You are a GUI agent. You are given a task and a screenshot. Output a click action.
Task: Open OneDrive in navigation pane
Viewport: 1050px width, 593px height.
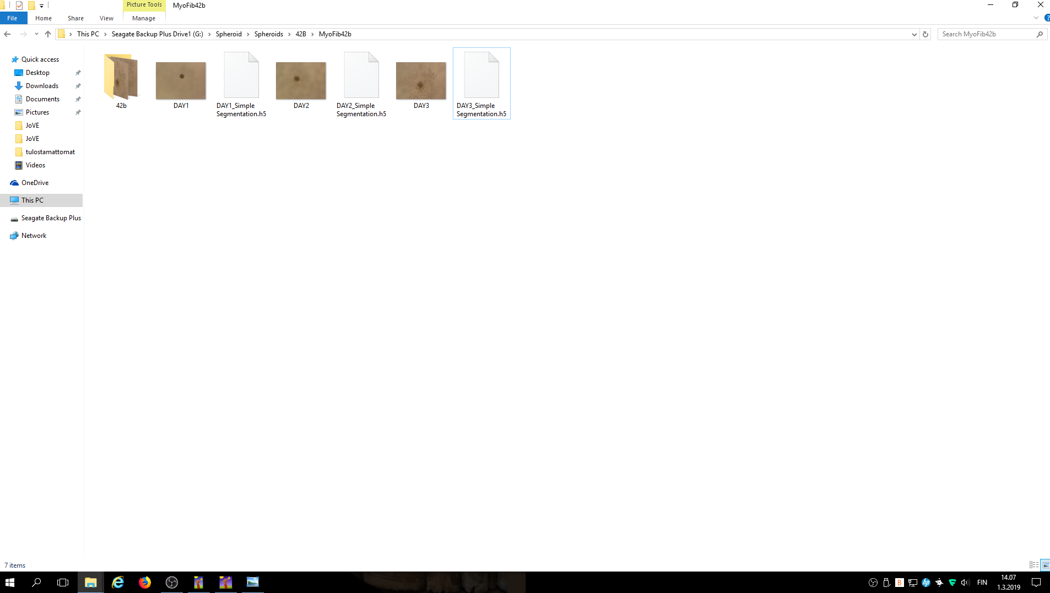[35, 183]
